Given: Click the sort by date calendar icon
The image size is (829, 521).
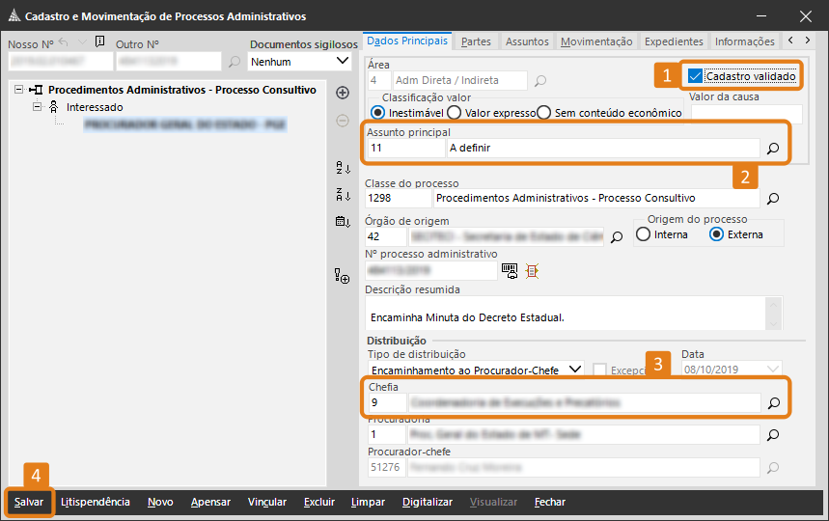Looking at the screenshot, I should pyautogui.click(x=342, y=222).
